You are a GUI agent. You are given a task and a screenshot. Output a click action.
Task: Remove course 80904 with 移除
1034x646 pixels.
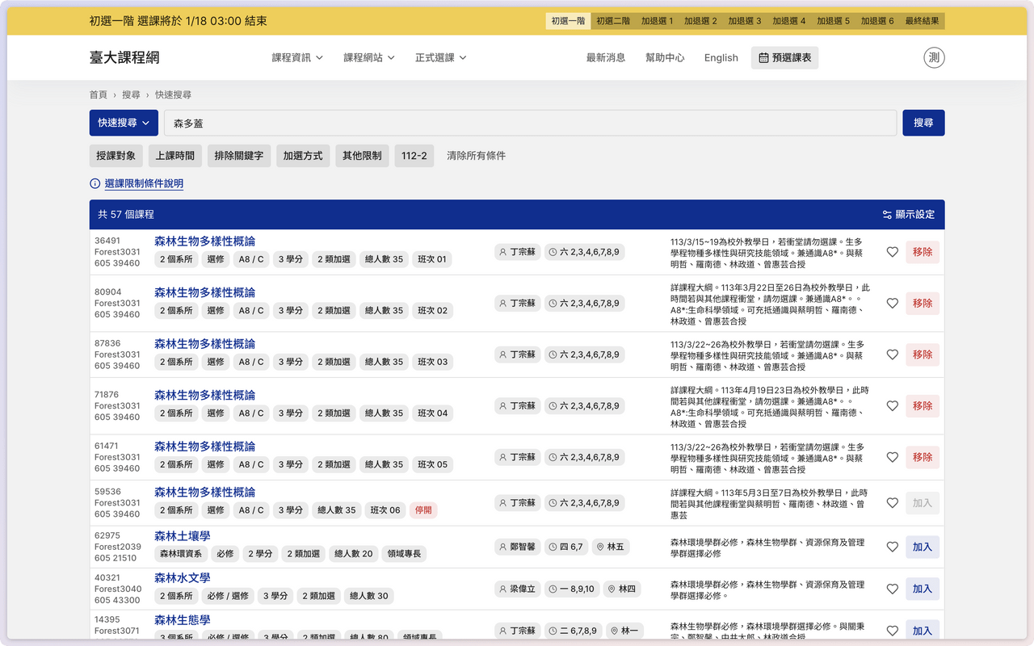pos(923,304)
